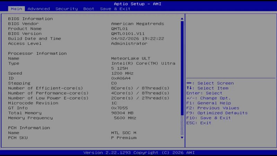Click the Memory Frequency label
The width and height of the screenshot is (277, 156).
(30, 118)
